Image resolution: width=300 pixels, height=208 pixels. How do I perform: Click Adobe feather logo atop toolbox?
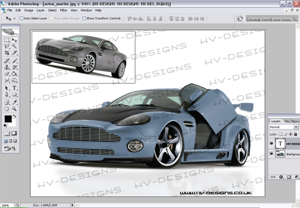click(x=10, y=32)
